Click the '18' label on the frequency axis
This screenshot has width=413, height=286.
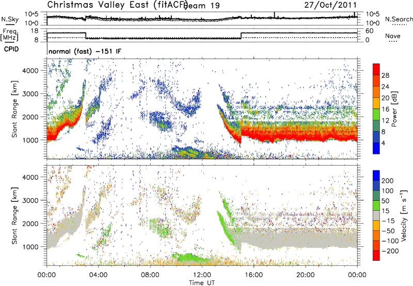(x=35, y=31)
